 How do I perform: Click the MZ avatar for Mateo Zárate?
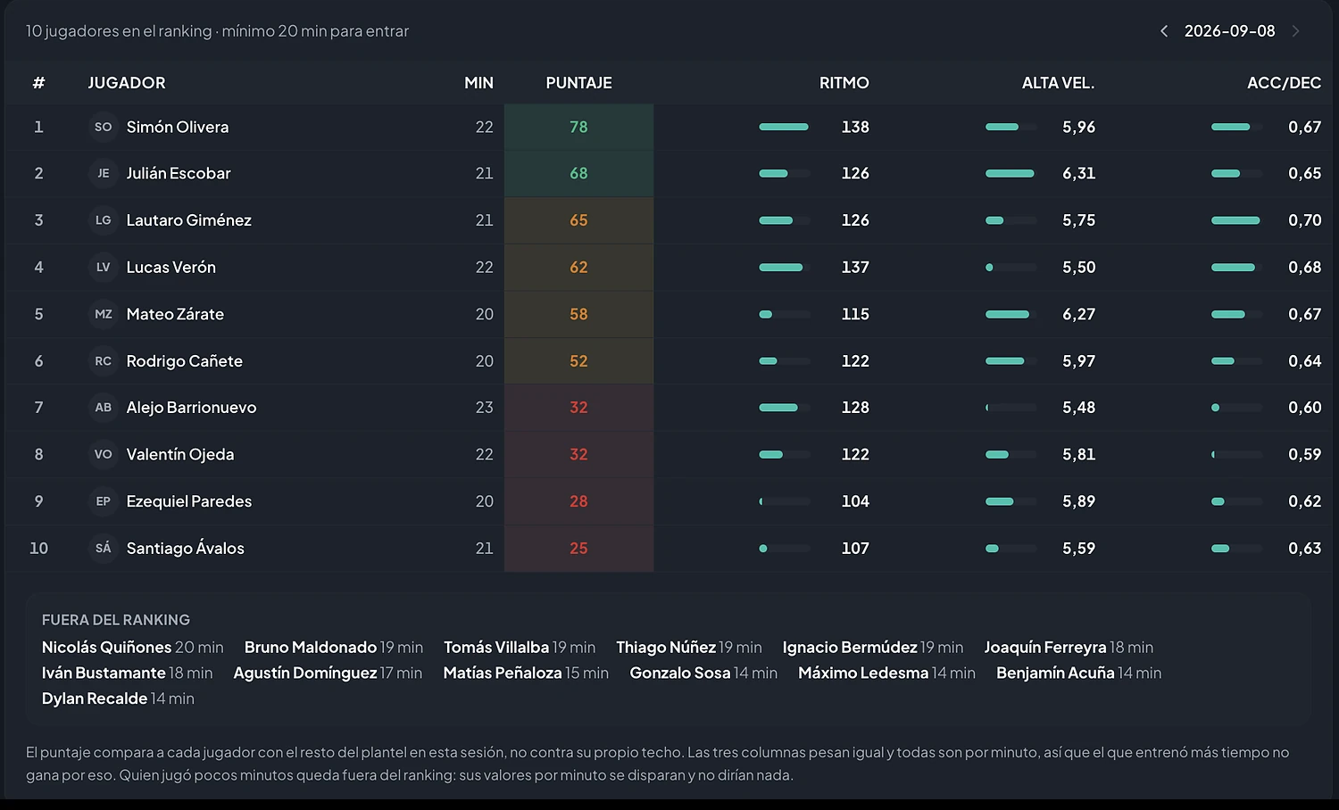coord(104,314)
